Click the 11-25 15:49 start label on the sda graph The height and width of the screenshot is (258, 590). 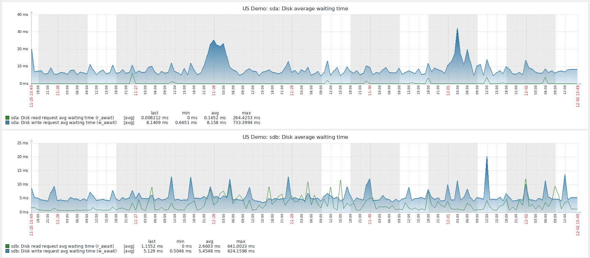pyautogui.click(x=32, y=96)
